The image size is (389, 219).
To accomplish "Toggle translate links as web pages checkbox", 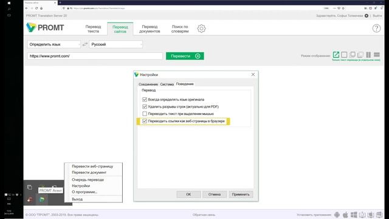I will click(x=145, y=121).
